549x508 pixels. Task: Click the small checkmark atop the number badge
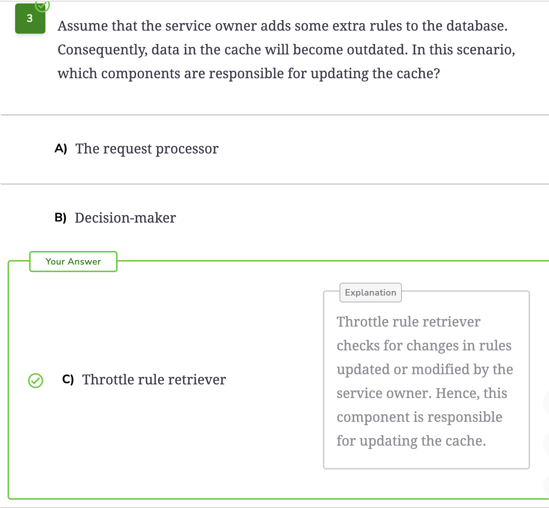42,5
